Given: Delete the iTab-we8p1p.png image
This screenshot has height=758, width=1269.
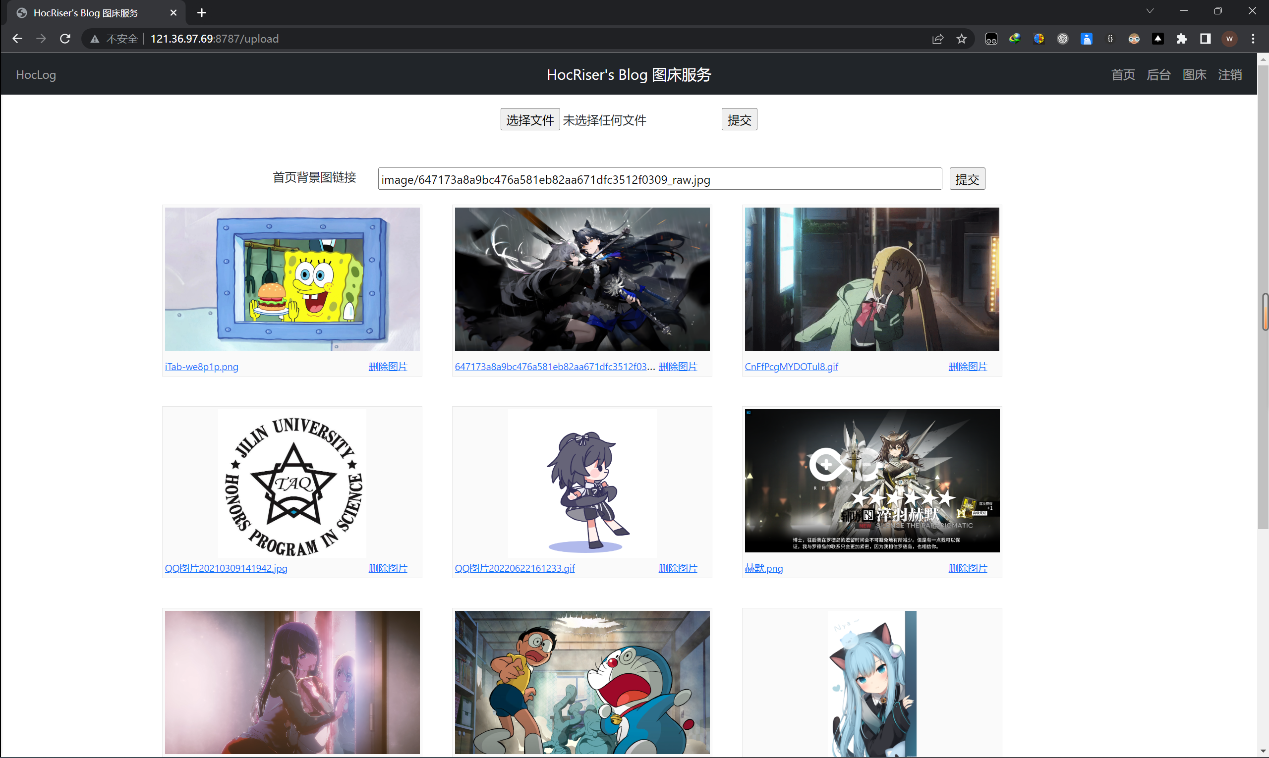Looking at the screenshot, I should click(388, 367).
